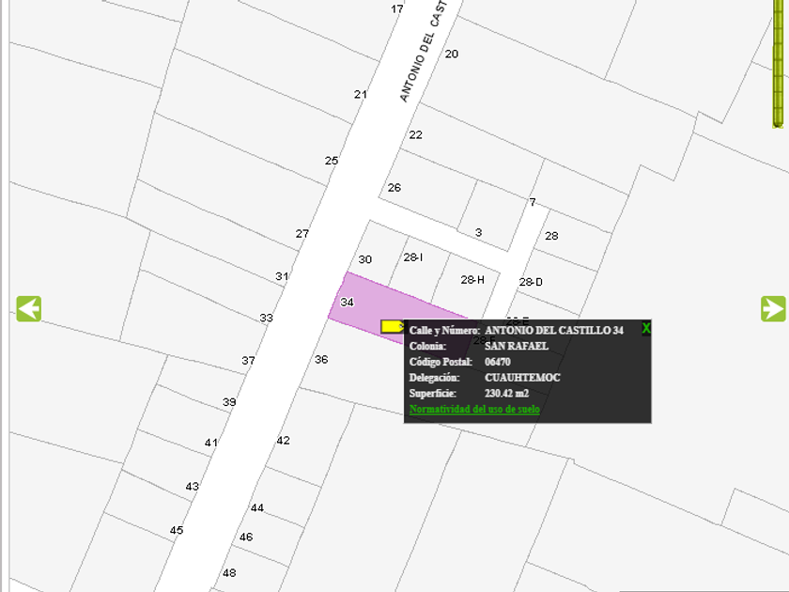
Task: Pan the map right with green arrow
Action: point(773,308)
